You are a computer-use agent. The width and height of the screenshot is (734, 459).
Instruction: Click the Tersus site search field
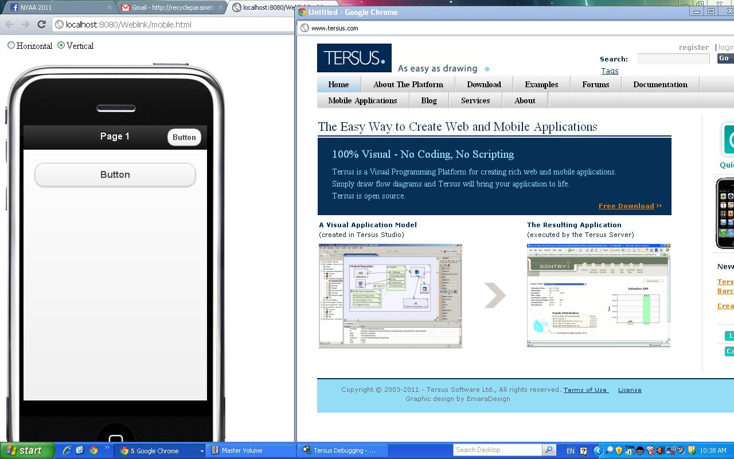673,59
